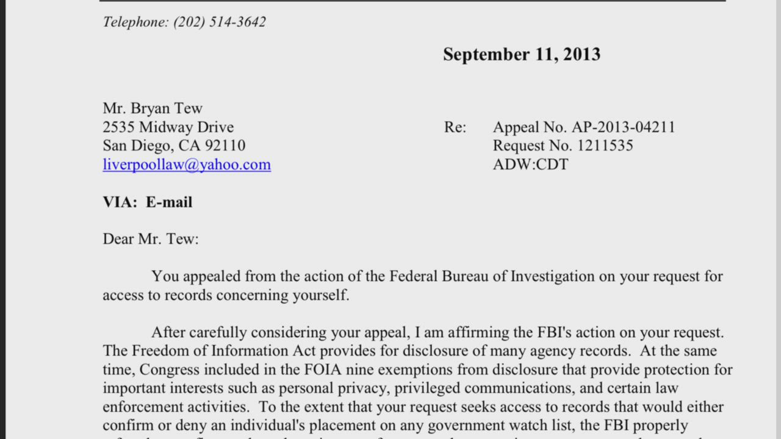Click the ADW:CDT reference initials
781x439 pixels.
[530, 165]
